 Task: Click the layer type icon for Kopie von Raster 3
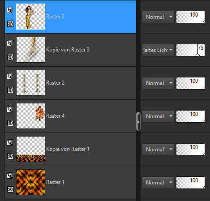pyautogui.click(x=10, y=43)
